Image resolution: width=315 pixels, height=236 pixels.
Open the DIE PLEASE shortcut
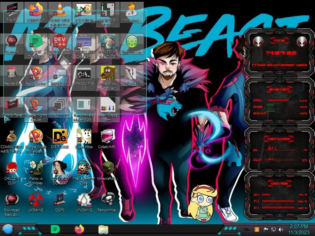(x=60, y=139)
